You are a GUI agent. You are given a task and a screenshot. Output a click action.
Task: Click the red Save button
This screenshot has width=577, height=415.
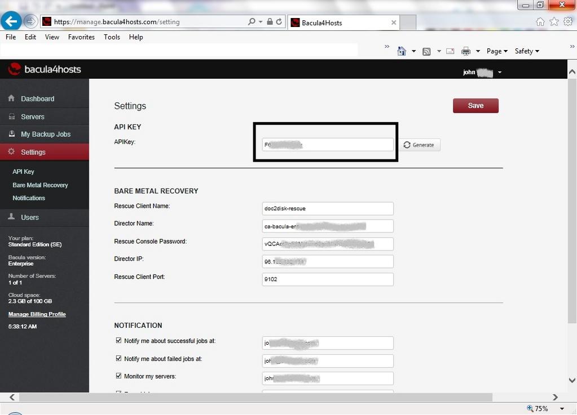(475, 105)
